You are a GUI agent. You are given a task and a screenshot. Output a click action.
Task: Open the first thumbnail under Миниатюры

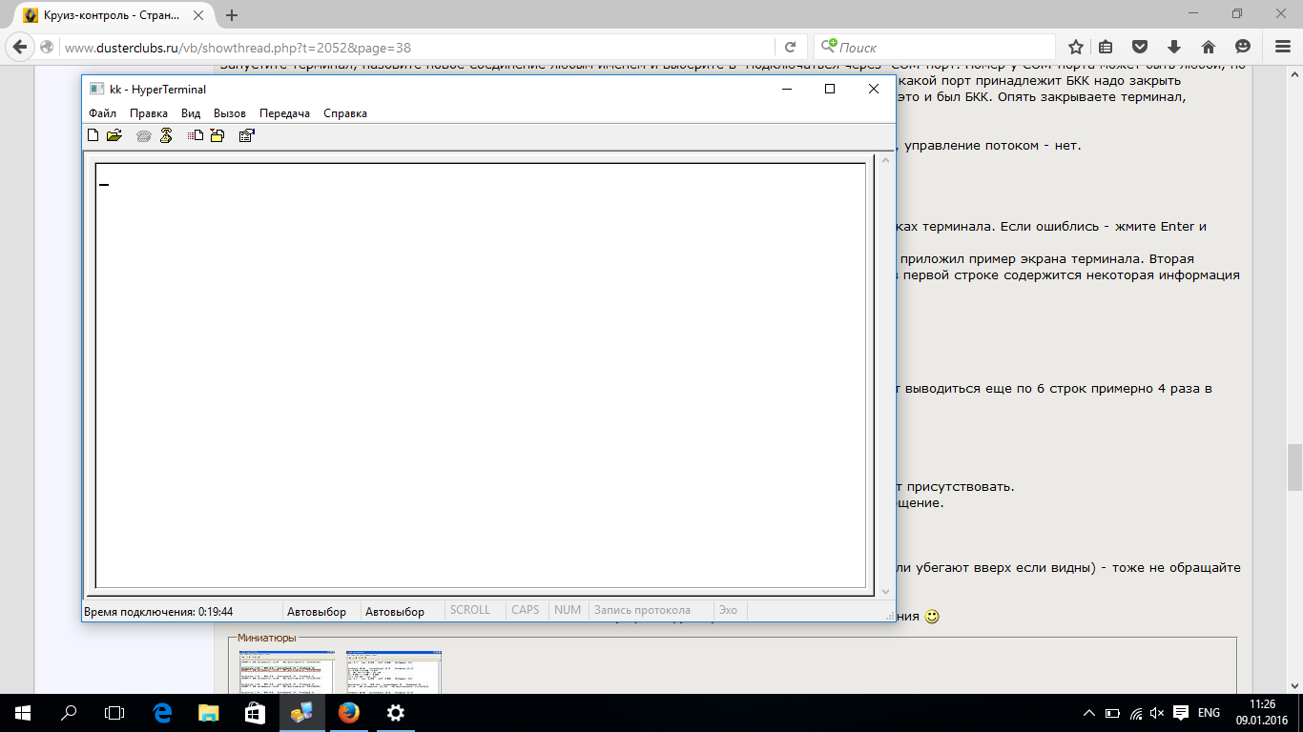[287, 671]
